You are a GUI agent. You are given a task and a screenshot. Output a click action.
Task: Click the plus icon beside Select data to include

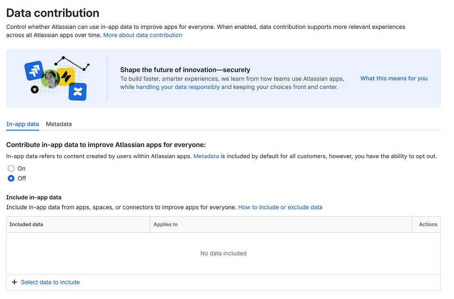pos(14,282)
